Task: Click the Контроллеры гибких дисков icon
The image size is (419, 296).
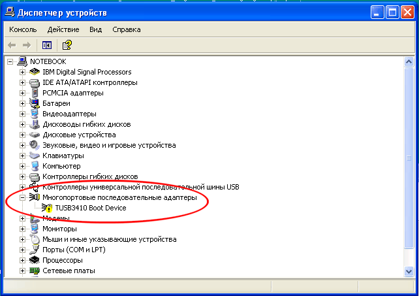Action: coord(35,176)
